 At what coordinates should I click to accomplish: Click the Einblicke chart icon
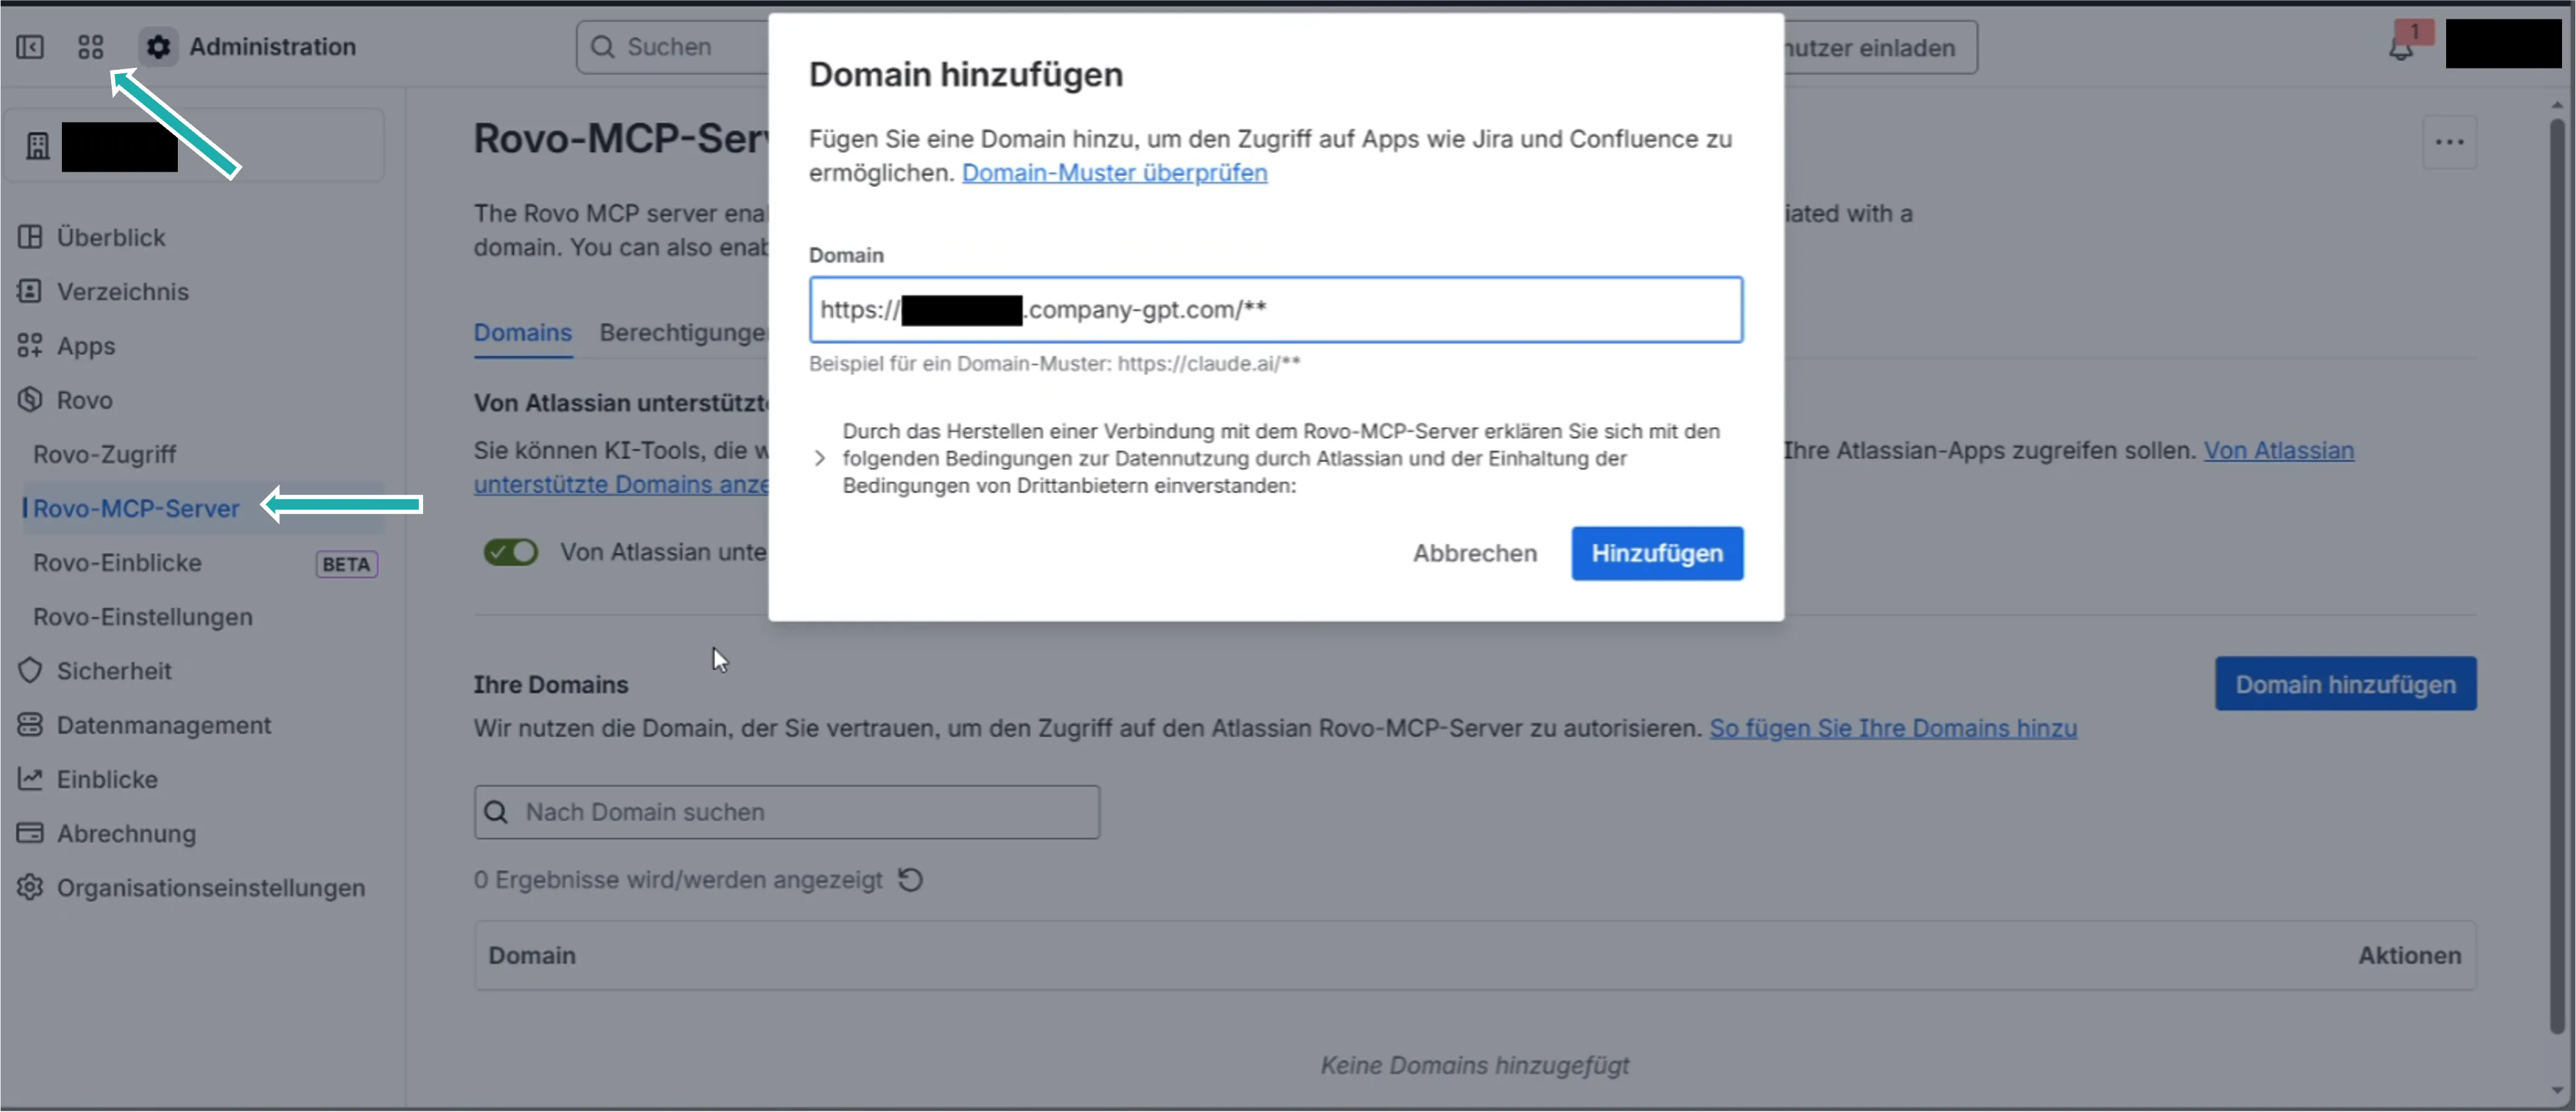pyautogui.click(x=30, y=778)
